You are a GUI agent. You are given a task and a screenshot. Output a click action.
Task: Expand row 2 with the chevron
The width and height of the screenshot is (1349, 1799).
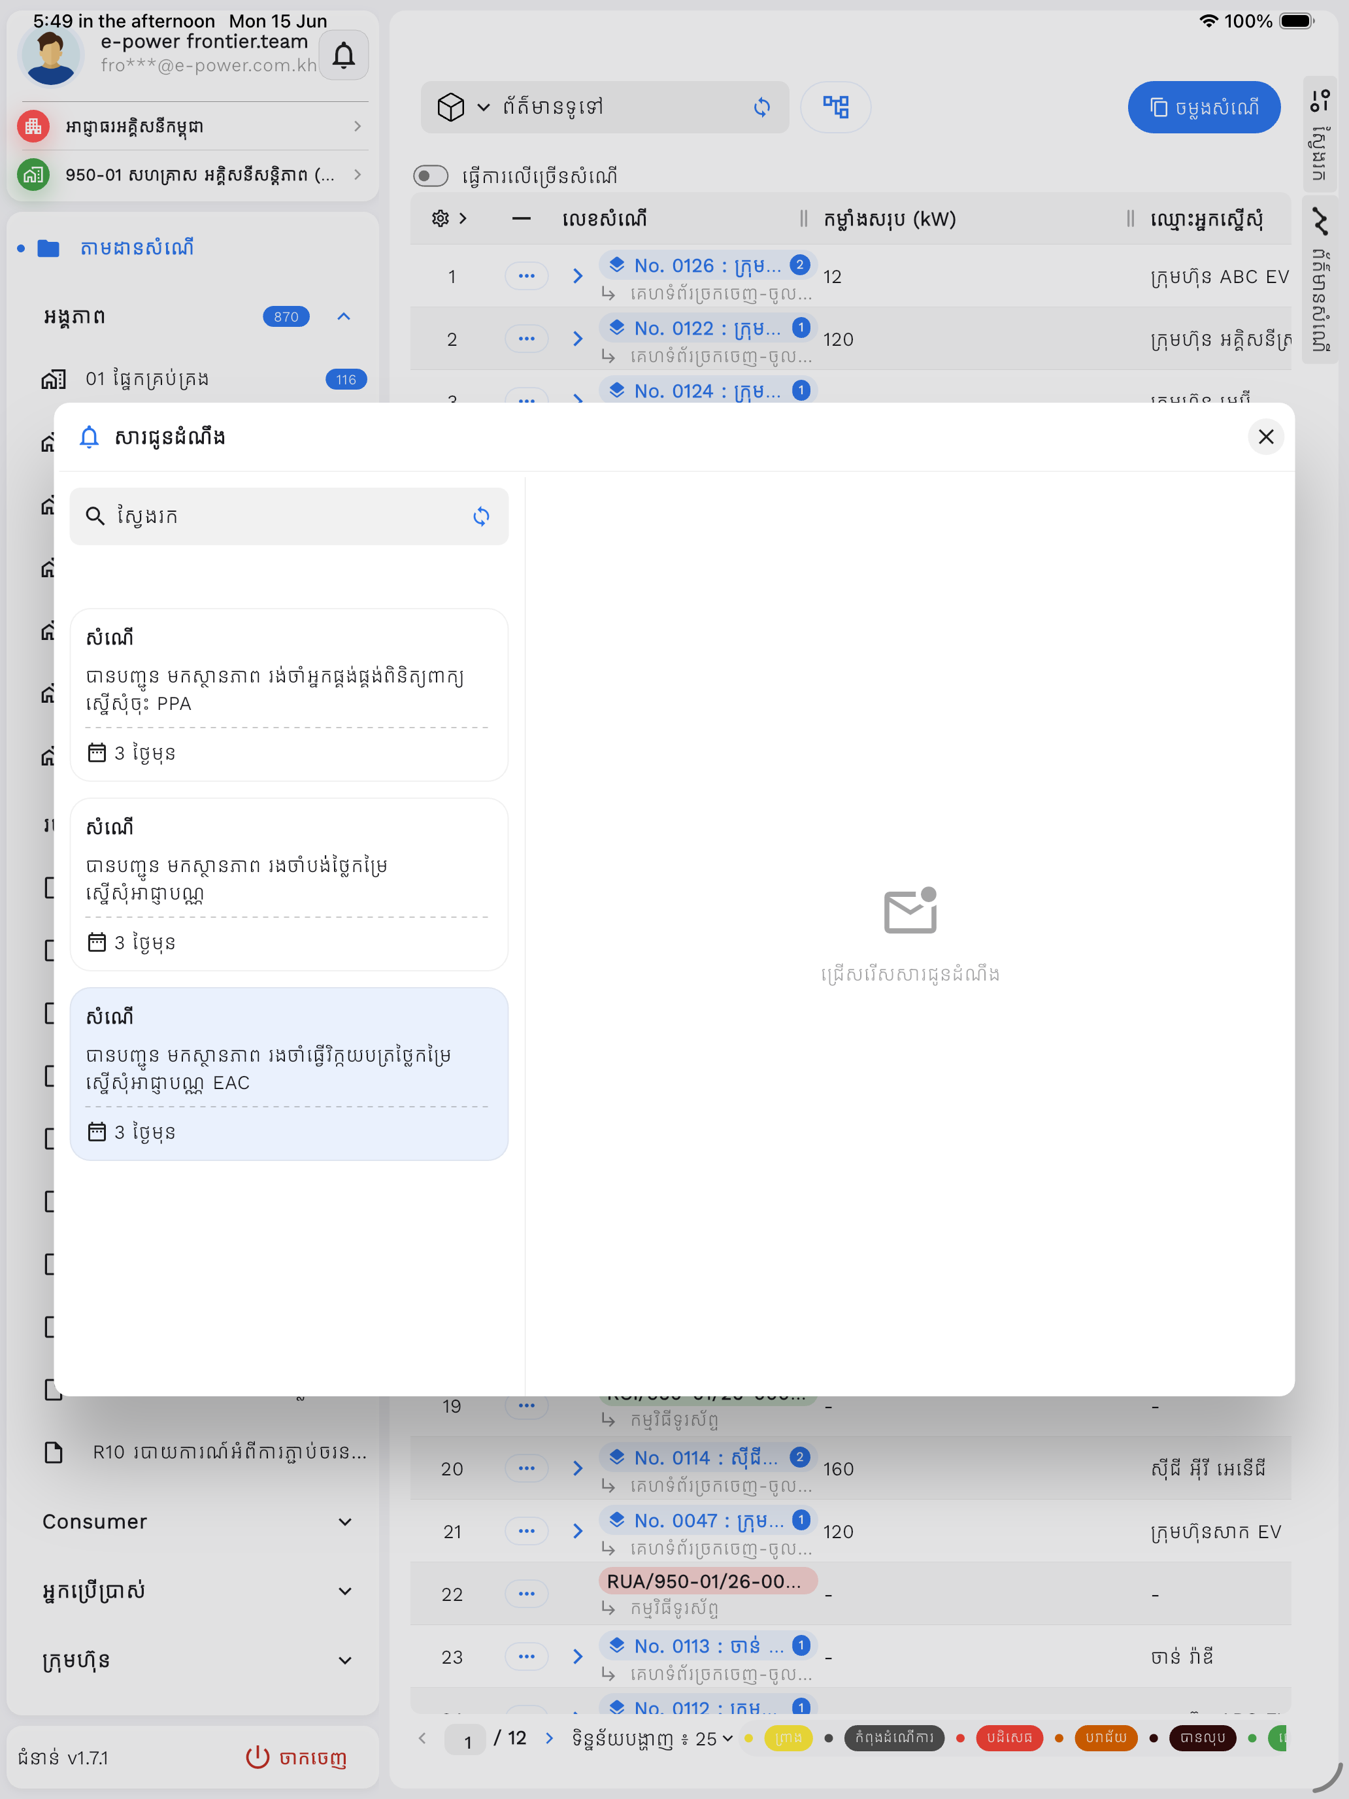(577, 339)
